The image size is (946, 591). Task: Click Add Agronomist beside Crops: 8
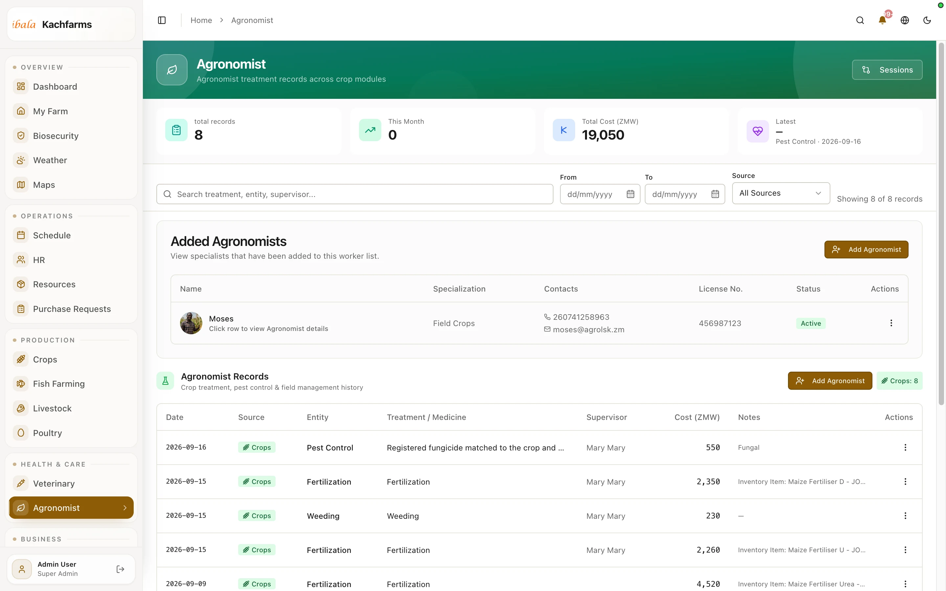click(x=830, y=381)
